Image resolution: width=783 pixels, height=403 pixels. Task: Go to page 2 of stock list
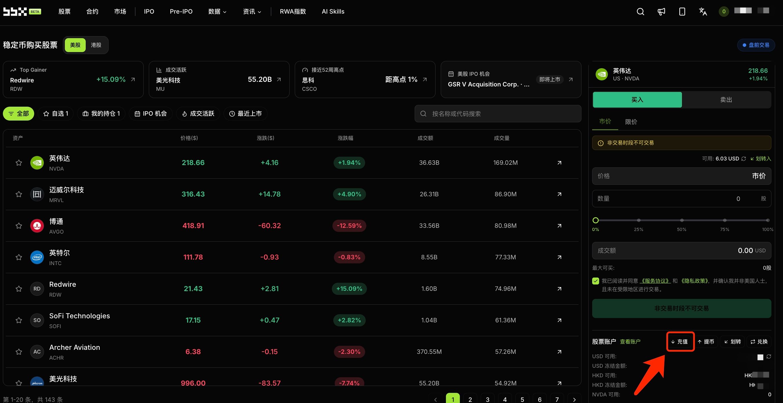[470, 399]
